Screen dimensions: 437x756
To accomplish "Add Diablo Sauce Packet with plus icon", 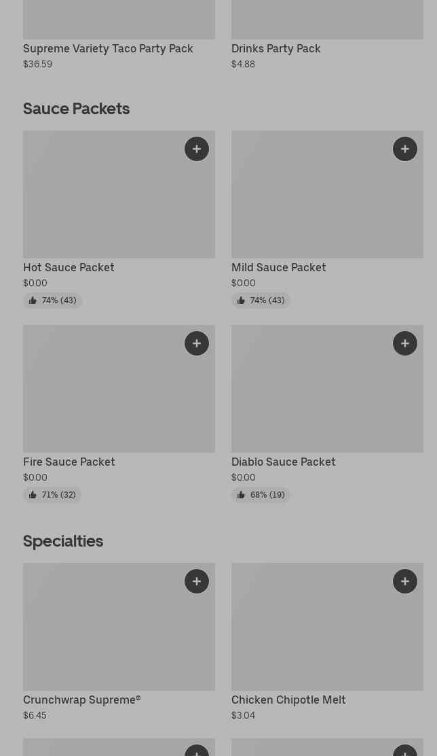I will (x=405, y=343).
